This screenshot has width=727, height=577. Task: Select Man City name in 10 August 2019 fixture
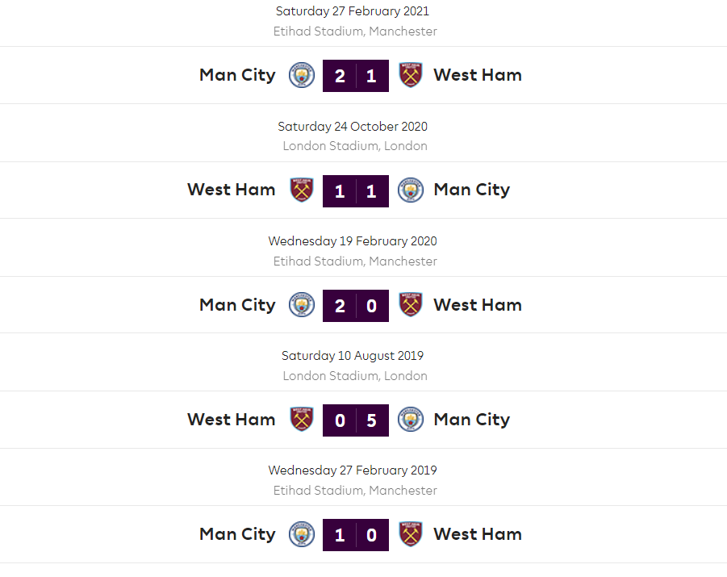click(x=472, y=420)
